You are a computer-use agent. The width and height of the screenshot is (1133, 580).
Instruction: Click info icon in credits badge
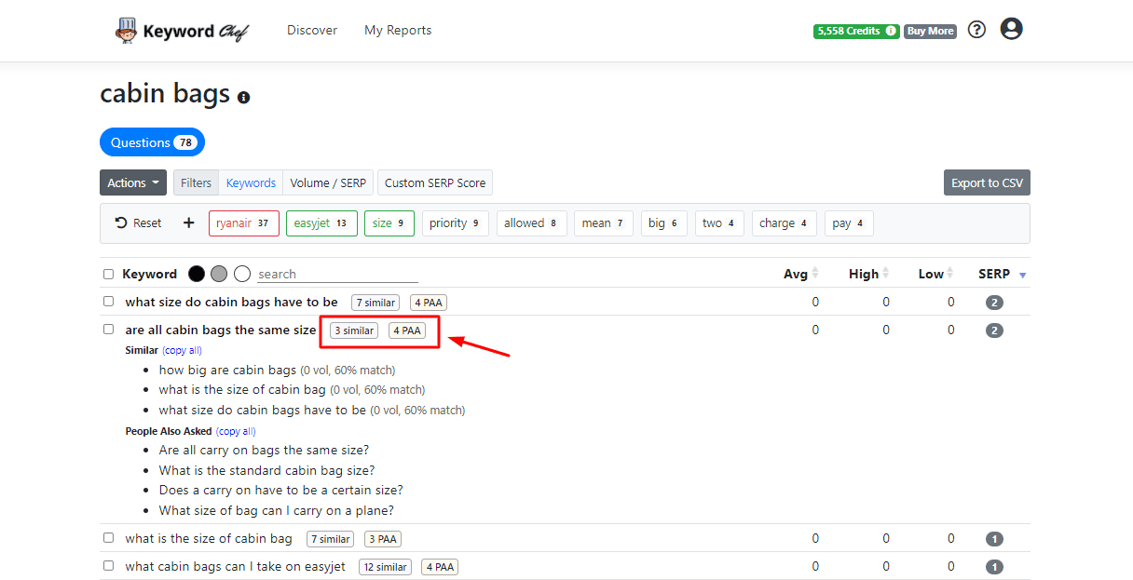click(x=891, y=31)
